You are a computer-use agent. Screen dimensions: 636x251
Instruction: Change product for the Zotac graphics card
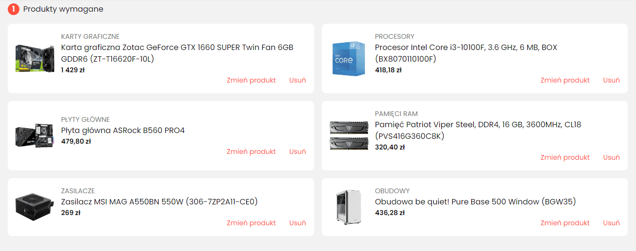(x=251, y=80)
